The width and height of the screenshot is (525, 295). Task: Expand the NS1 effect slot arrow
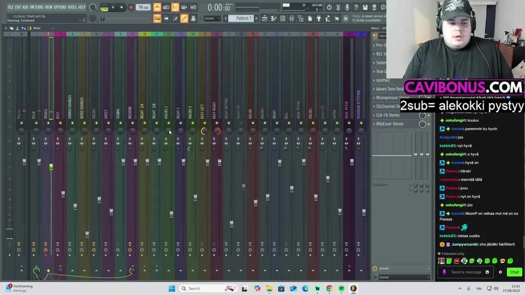pos(374,54)
